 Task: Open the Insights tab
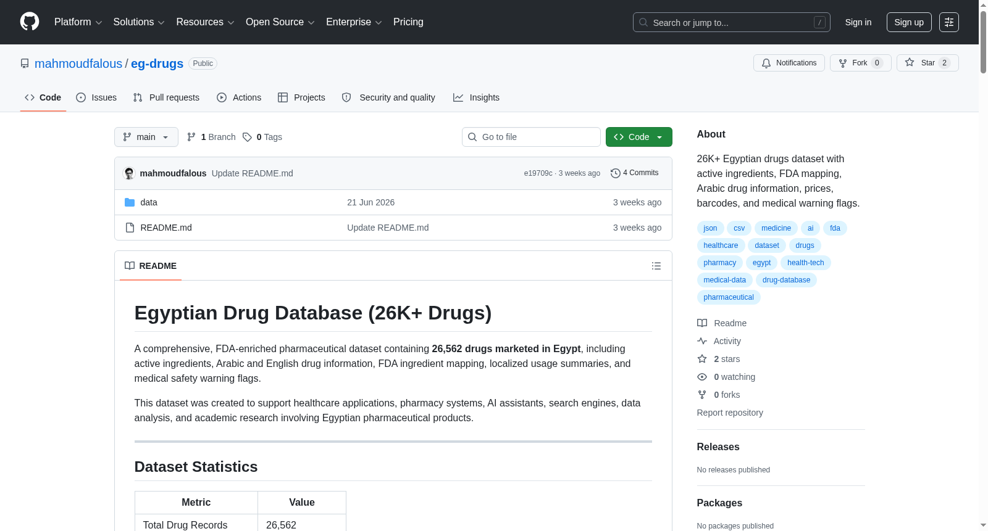tap(476, 97)
